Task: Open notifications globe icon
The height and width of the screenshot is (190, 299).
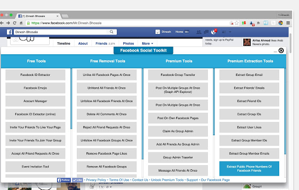Action: click(213, 32)
